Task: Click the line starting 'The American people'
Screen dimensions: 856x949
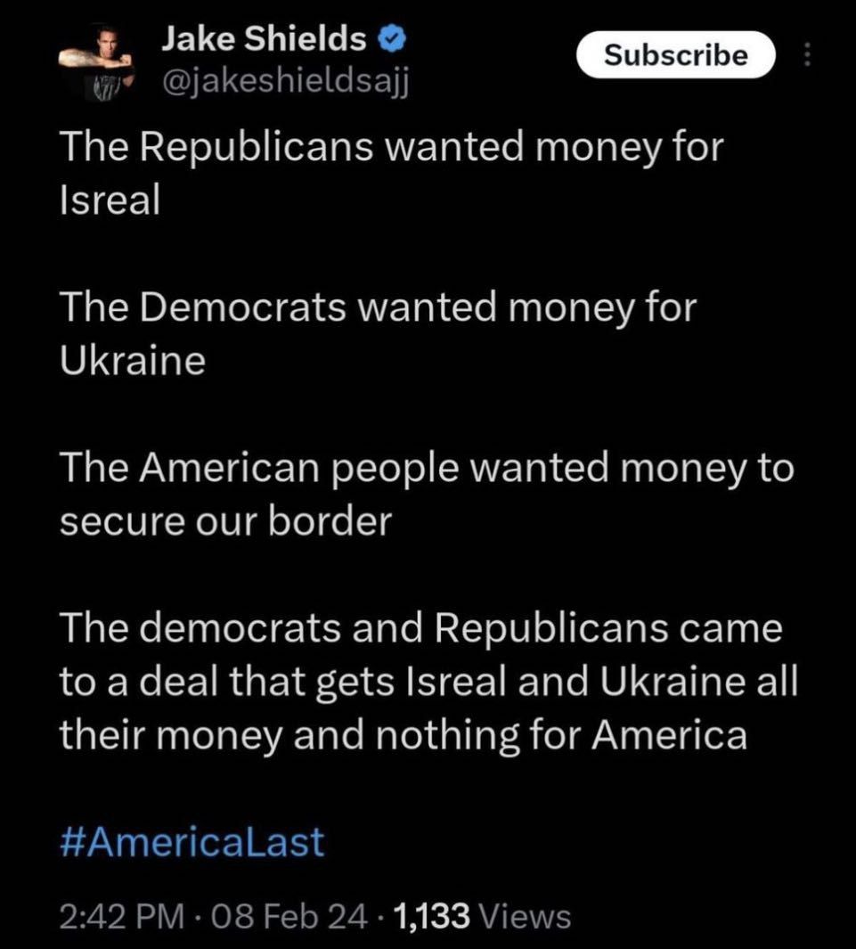Action: [426, 468]
